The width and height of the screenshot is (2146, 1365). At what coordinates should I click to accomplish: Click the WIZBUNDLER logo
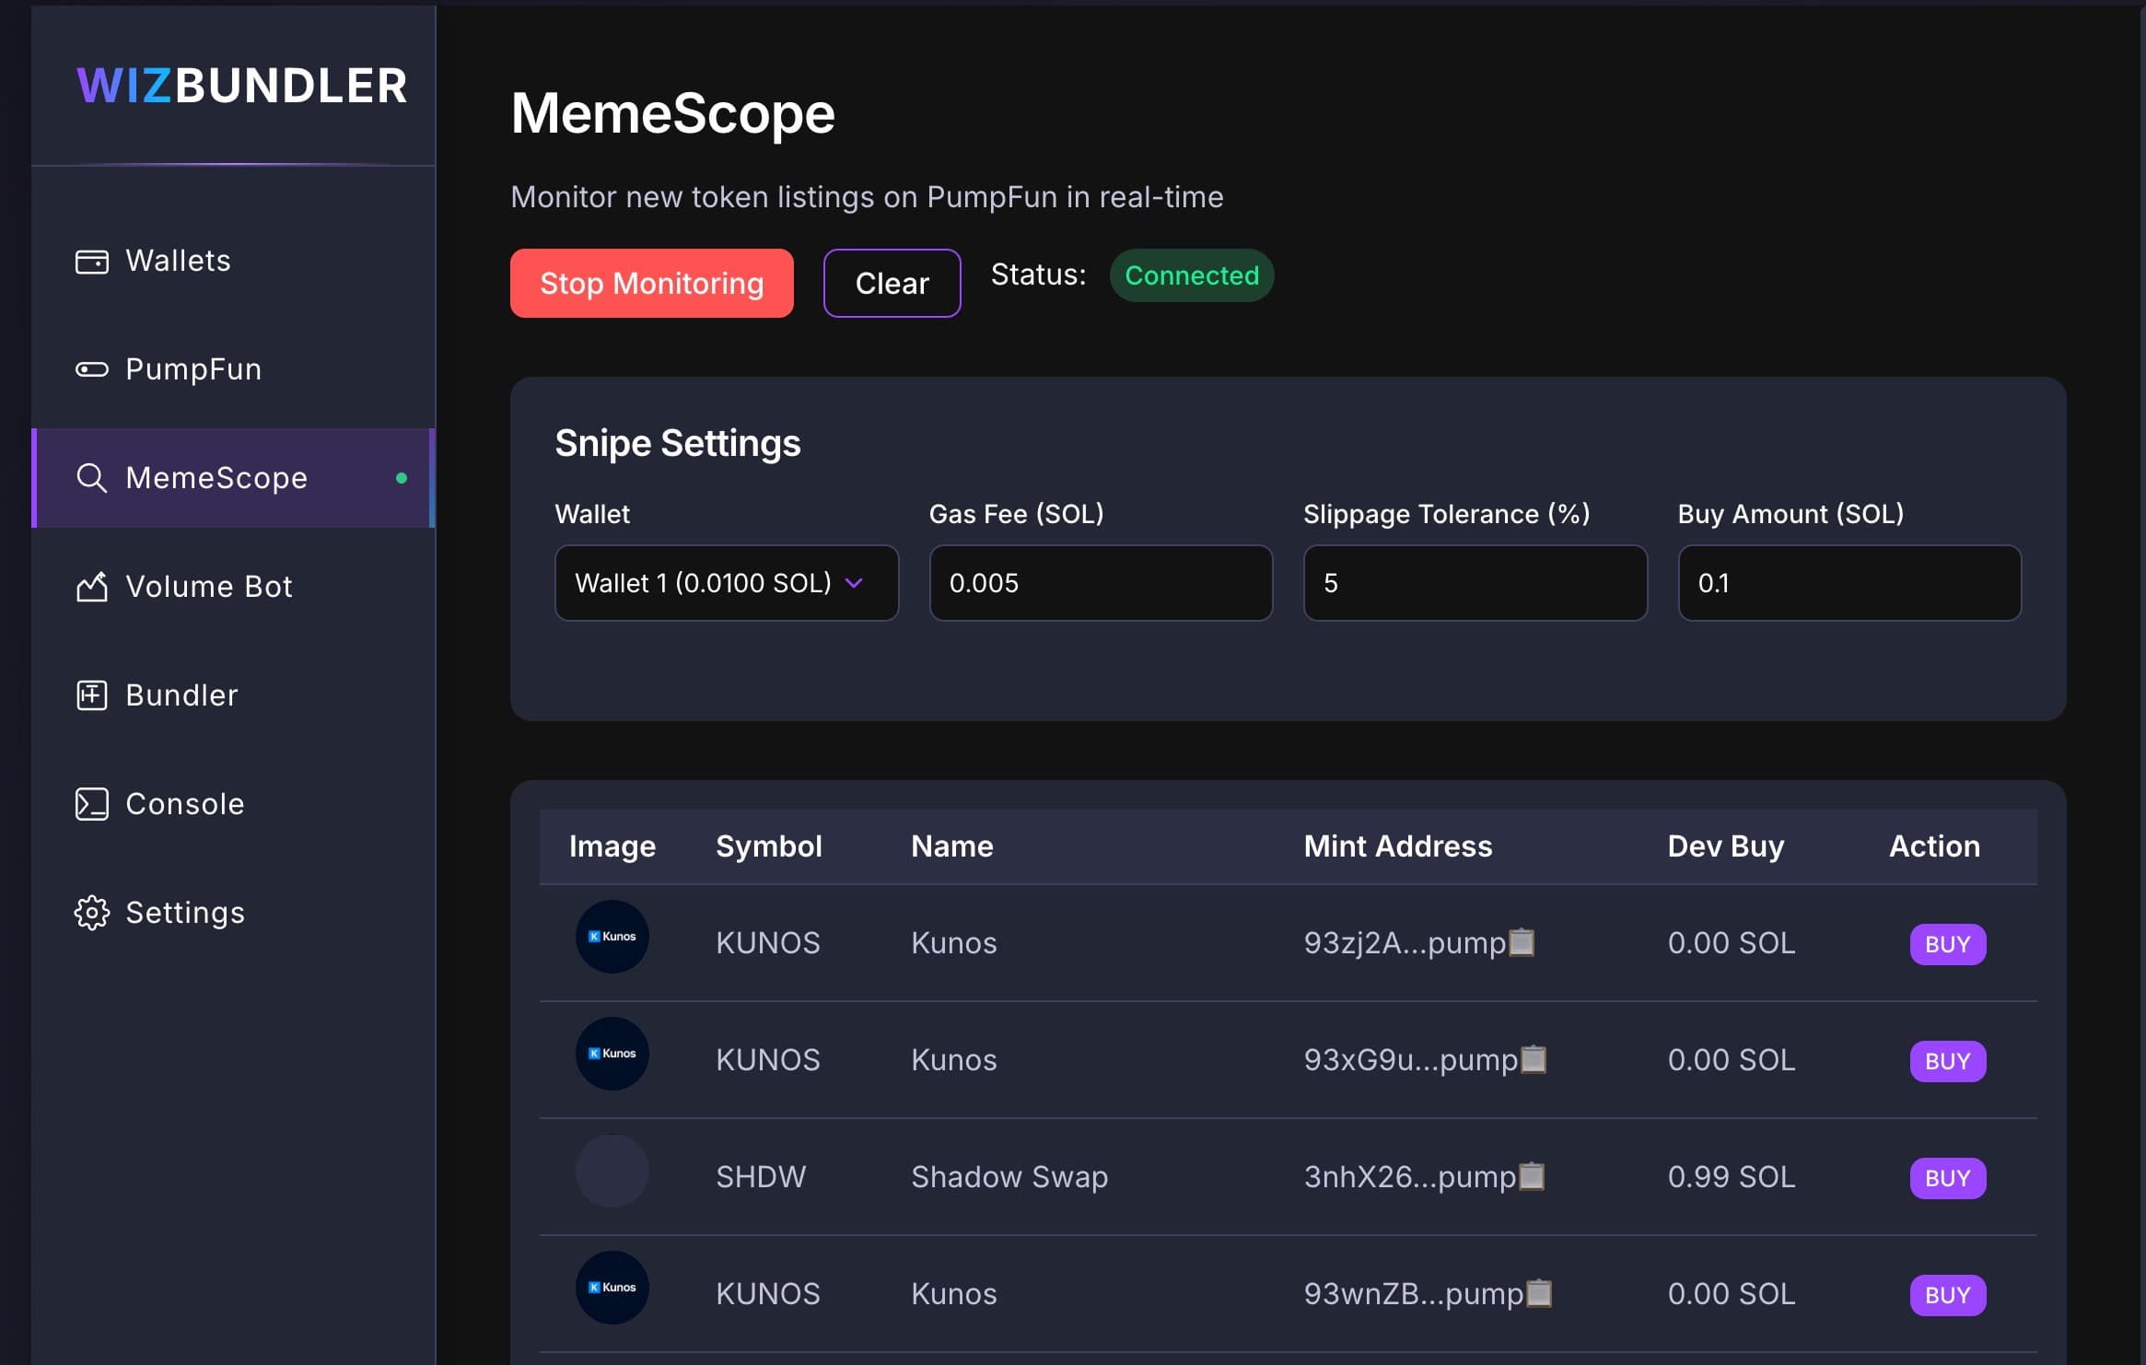242,86
